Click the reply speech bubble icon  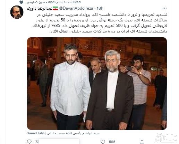pos(29,142)
